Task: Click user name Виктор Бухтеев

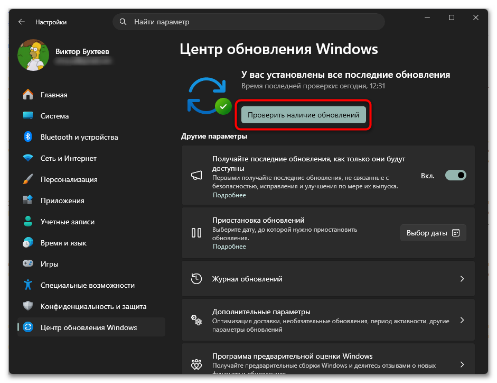Action: (82, 51)
